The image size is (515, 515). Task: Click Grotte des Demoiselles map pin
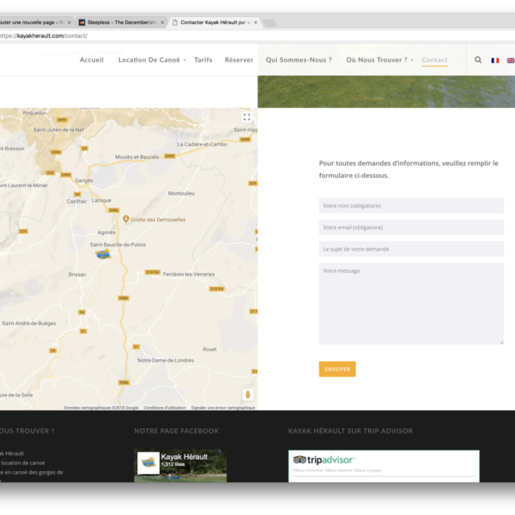(x=126, y=220)
